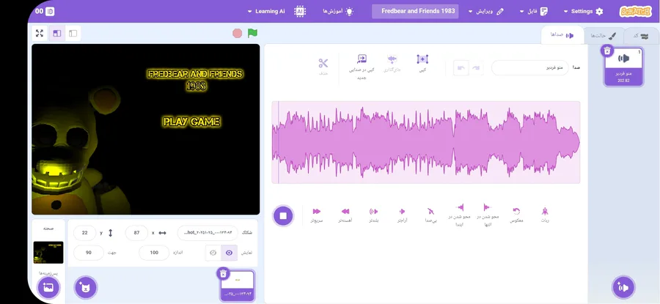Click the size field showing 100
Image resolution: width=660 pixels, height=304 pixels.
click(154, 253)
